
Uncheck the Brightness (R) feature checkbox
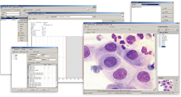pyautogui.click(x=28, y=66)
